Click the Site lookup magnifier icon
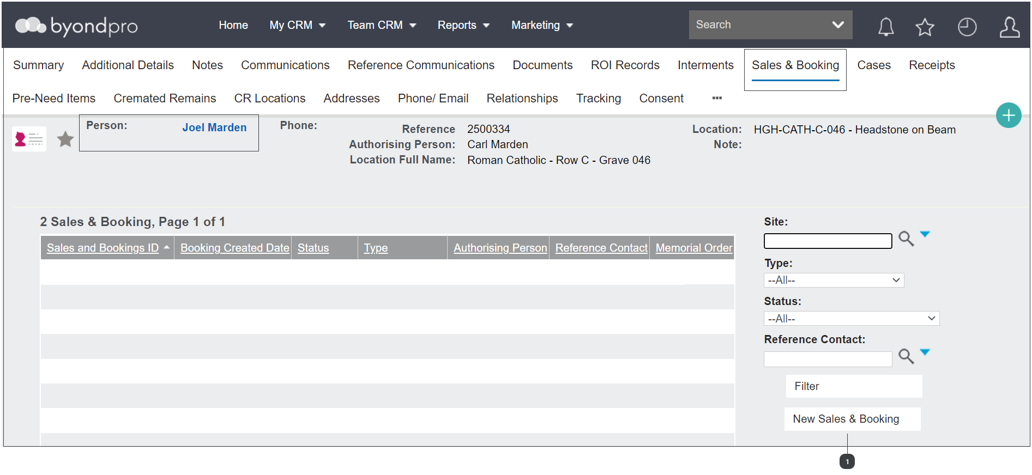The height and width of the screenshot is (475, 1032). 906,239
